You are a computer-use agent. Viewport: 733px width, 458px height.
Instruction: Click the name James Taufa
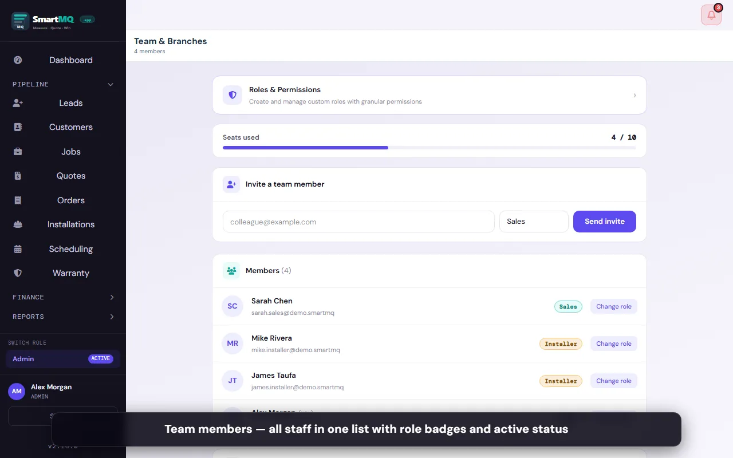(274, 376)
